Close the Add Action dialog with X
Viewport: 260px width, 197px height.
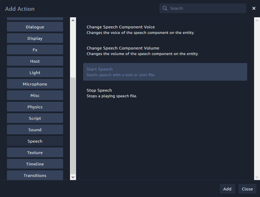[254, 8]
